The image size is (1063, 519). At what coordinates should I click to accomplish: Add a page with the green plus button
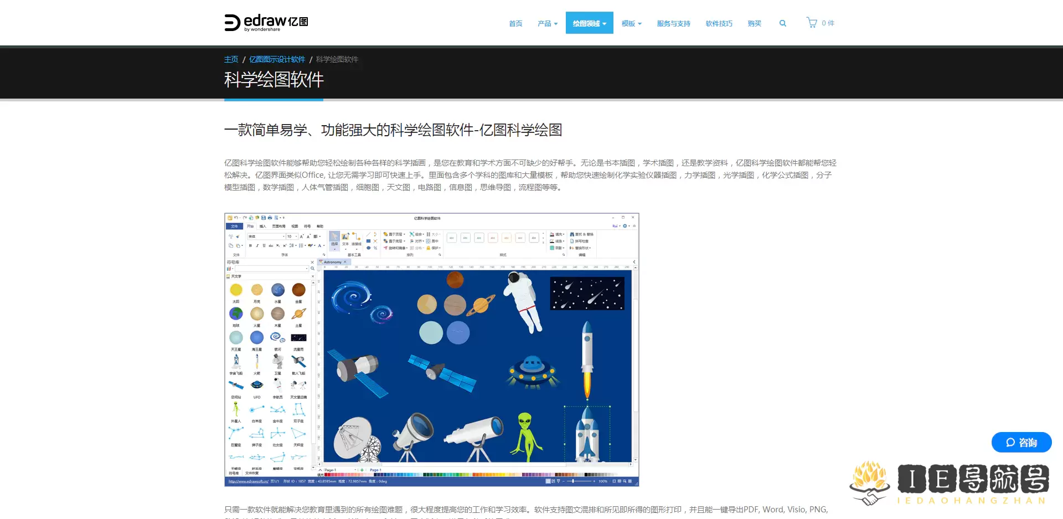362,470
